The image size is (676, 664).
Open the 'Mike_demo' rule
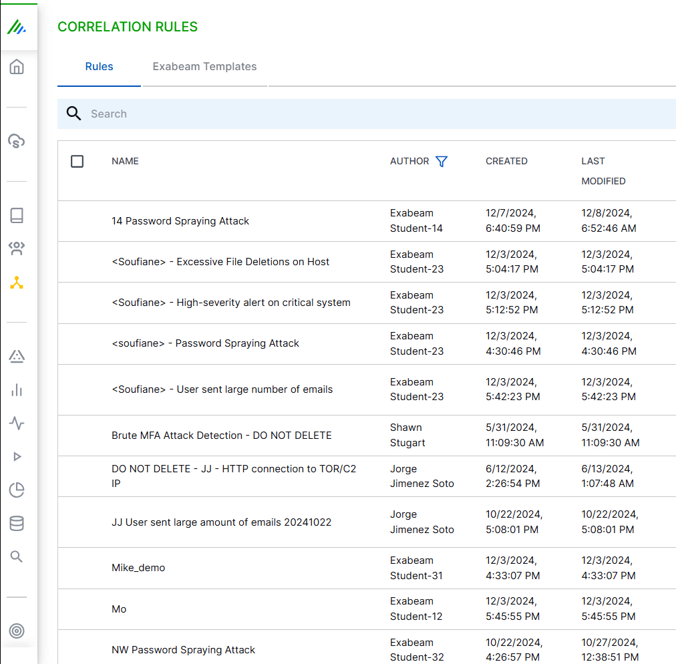[138, 568]
